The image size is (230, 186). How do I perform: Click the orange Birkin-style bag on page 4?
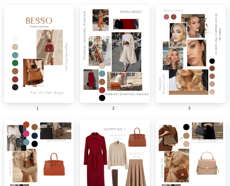[54, 164]
